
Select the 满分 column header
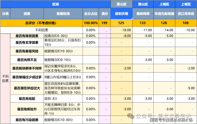(x=105, y=14)
